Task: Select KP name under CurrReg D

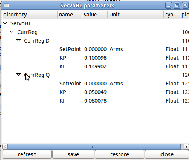Action: point(63,58)
